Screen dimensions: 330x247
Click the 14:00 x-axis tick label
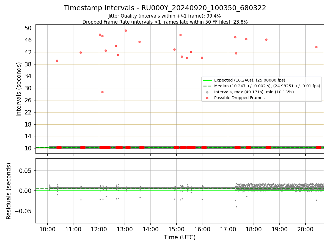pyautogui.click(x=151, y=229)
